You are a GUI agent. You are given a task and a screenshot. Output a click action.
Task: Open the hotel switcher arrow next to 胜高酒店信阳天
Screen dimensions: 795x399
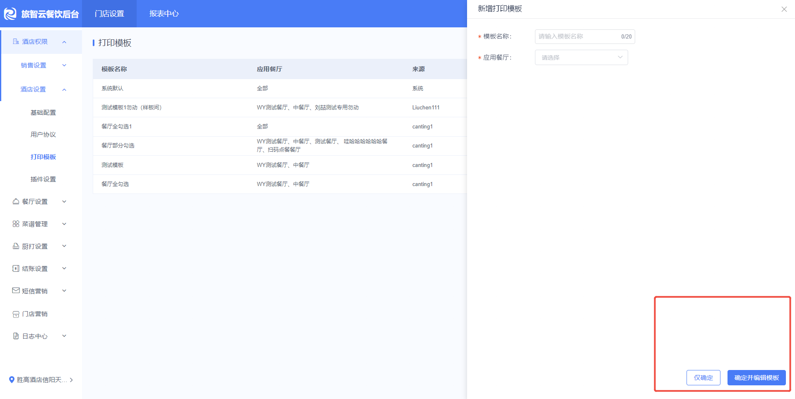pyautogui.click(x=71, y=380)
